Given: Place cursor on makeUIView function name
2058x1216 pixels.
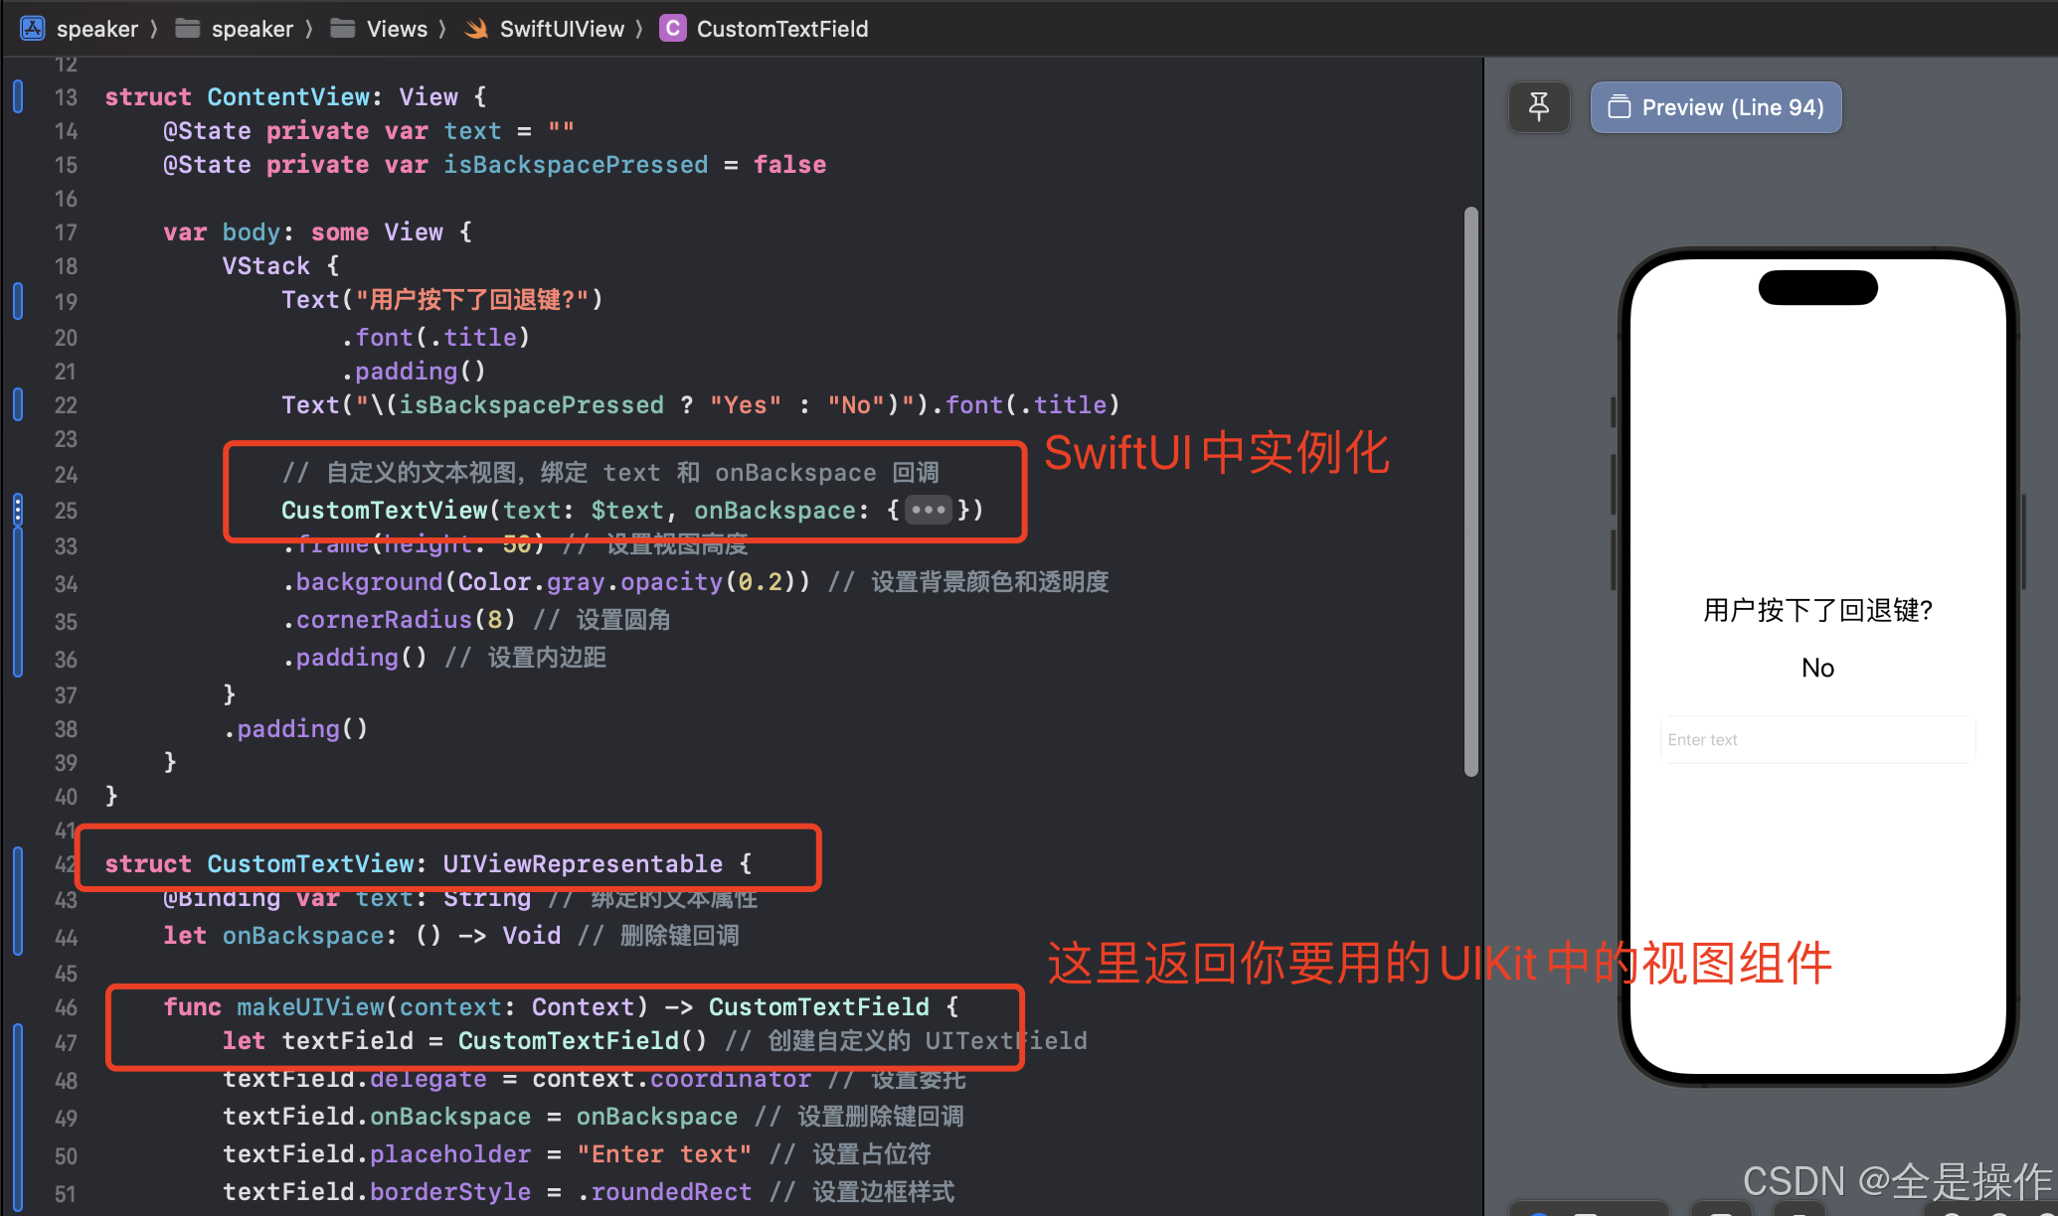Looking at the screenshot, I should coord(310,1006).
